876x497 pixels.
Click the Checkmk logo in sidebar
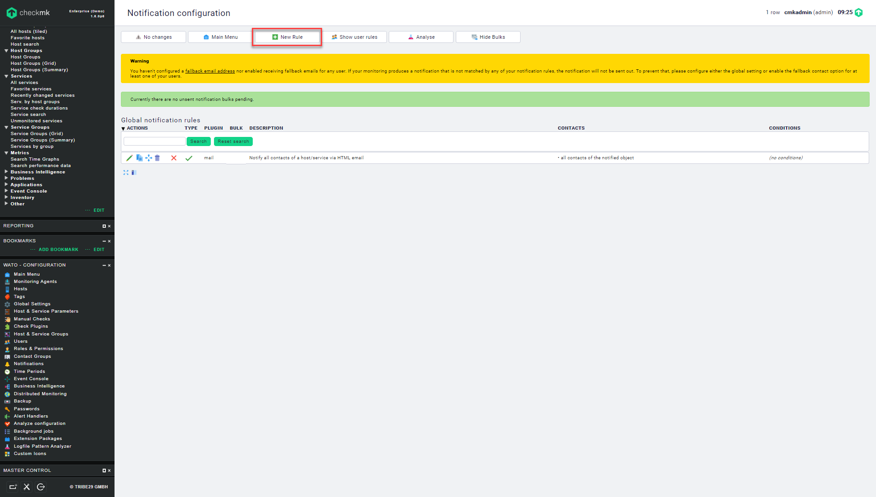click(x=27, y=13)
